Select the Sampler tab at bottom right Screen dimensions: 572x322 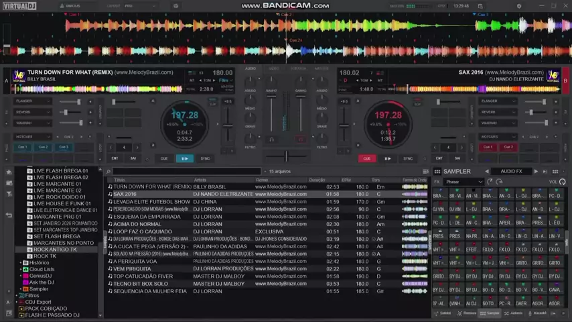pyautogui.click(x=490, y=313)
